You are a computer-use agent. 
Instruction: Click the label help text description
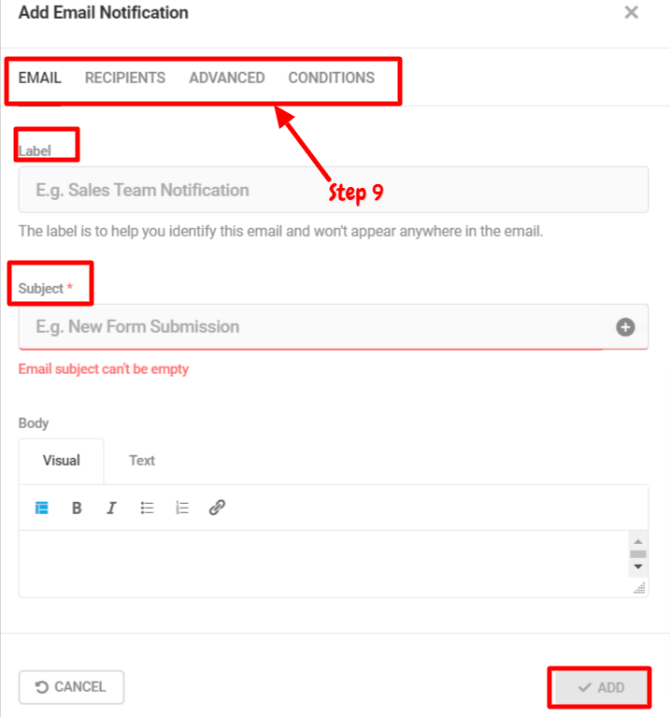(280, 231)
